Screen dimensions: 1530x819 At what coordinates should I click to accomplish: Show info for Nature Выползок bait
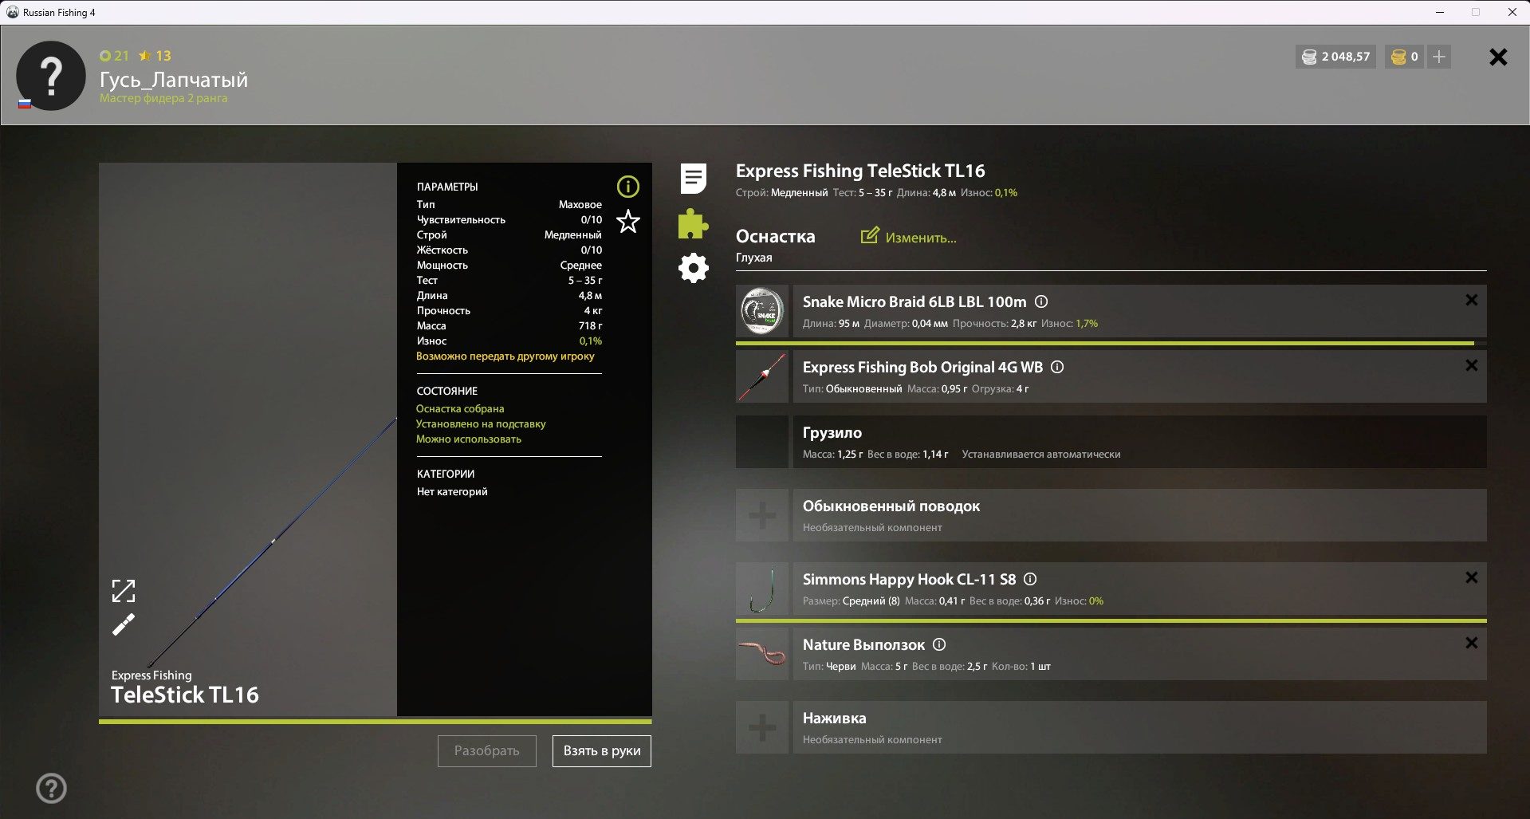939,644
